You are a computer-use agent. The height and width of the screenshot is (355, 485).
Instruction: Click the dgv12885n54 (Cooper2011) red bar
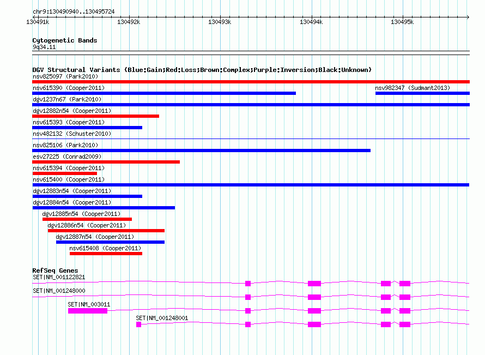click(x=87, y=219)
